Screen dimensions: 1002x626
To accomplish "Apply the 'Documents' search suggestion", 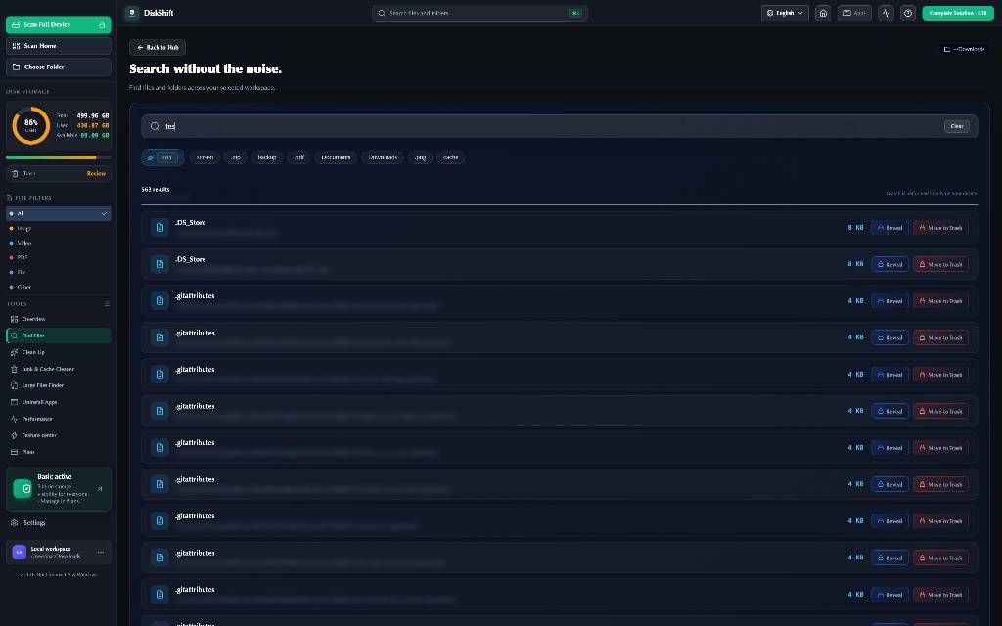I will (336, 157).
